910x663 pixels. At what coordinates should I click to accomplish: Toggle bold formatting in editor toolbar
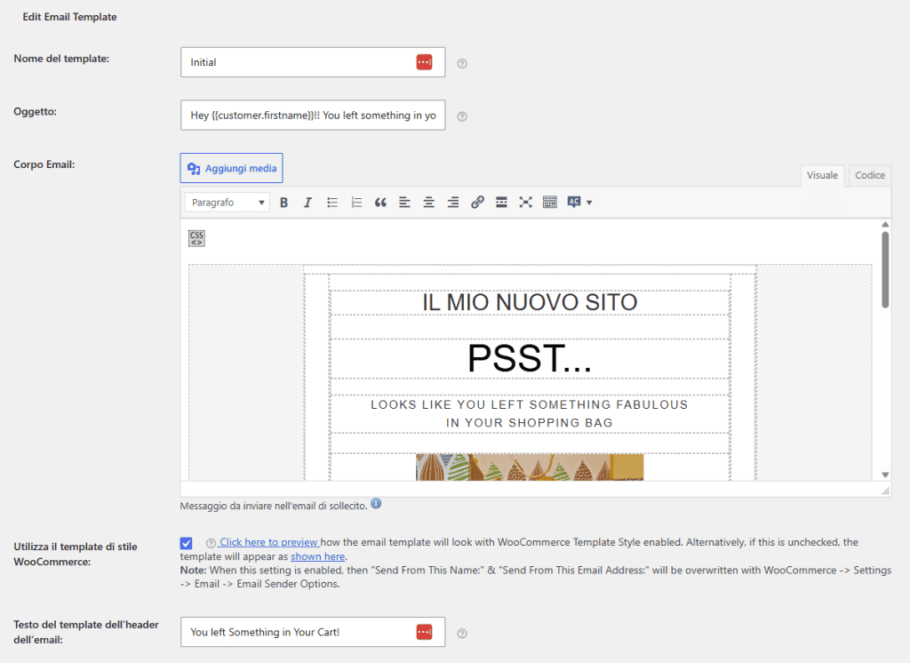pyautogui.click(x=283, y=203)
